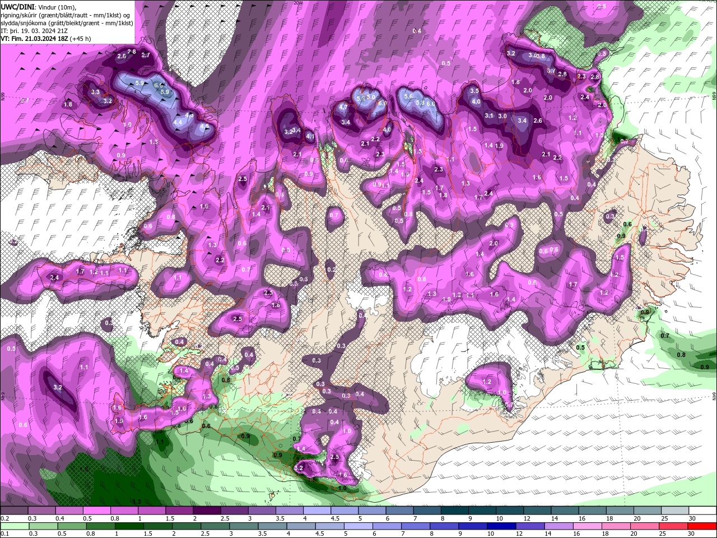Screen dimensions: 717x538
Task: Select the 3.7 precipitation value on the map
Action: [551, 71]
